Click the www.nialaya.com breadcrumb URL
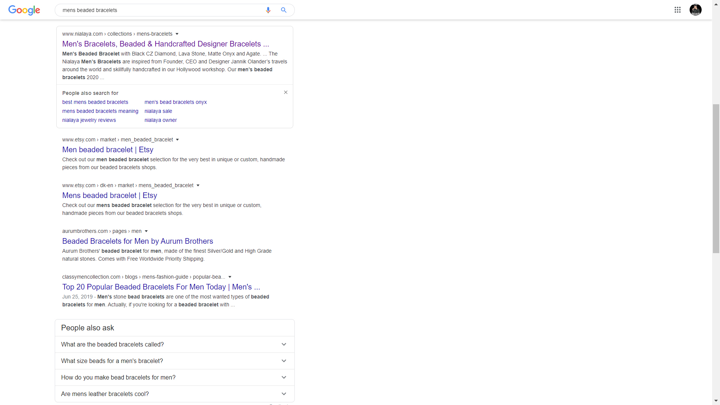 117,34
